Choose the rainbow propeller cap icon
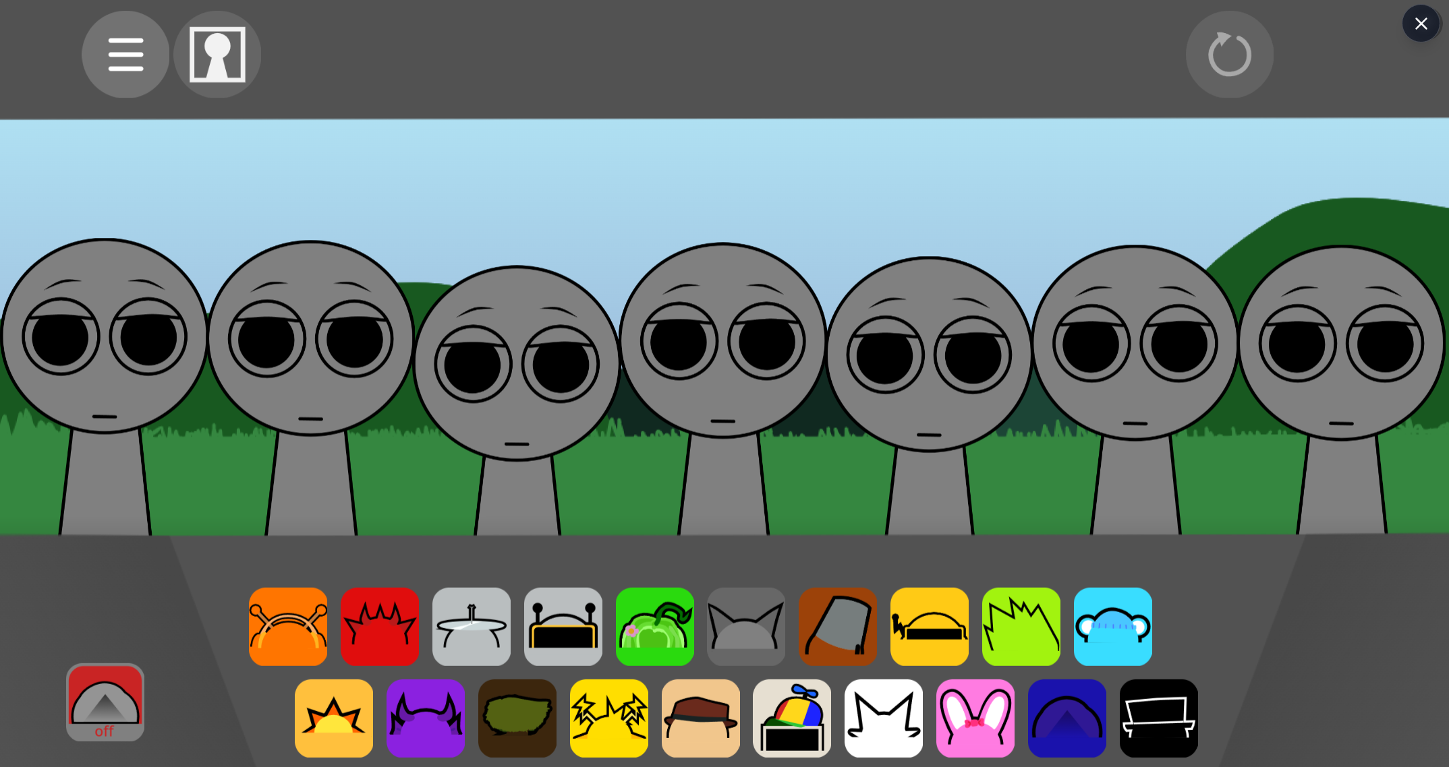 (792, 718)
